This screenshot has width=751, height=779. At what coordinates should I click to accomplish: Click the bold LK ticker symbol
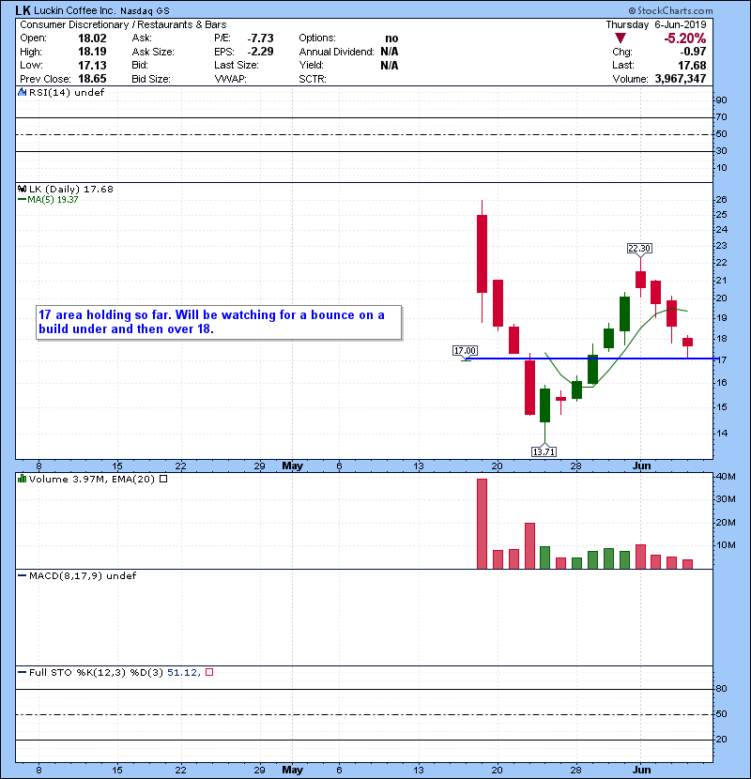click(23, 10)
